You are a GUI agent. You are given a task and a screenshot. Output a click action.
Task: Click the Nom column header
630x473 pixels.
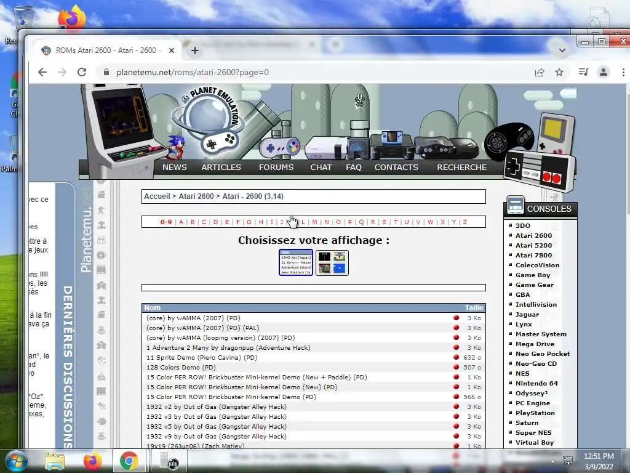tap(153, 308)
